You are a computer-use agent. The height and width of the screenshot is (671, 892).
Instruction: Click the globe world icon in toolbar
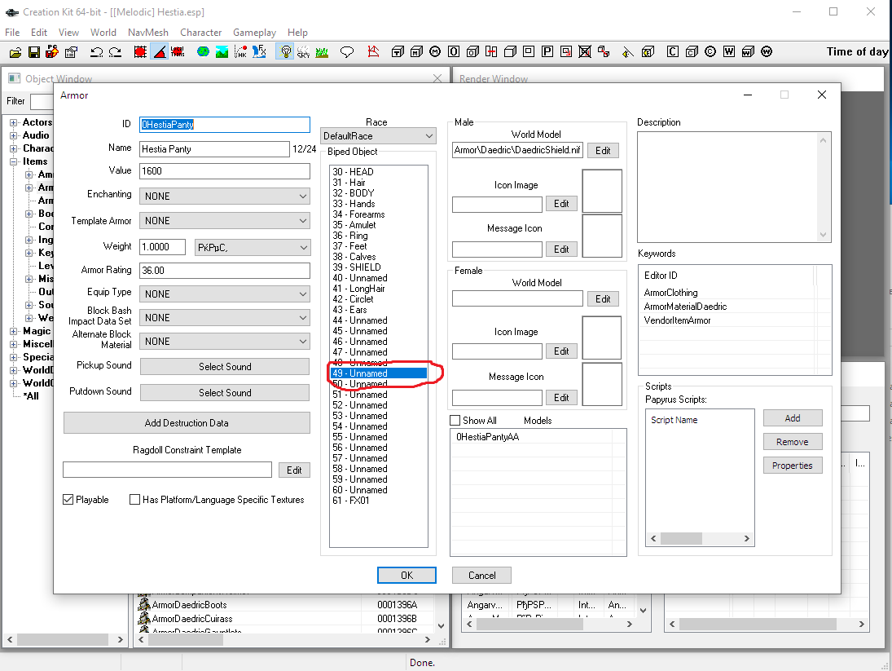[201, 52]
